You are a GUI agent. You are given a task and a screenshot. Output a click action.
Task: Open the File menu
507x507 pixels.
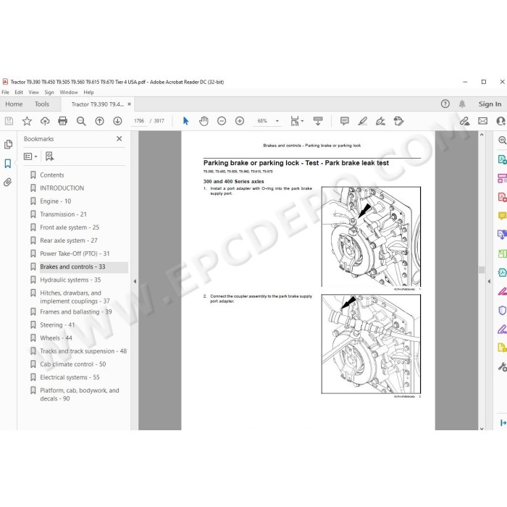[x=6, y=93]
